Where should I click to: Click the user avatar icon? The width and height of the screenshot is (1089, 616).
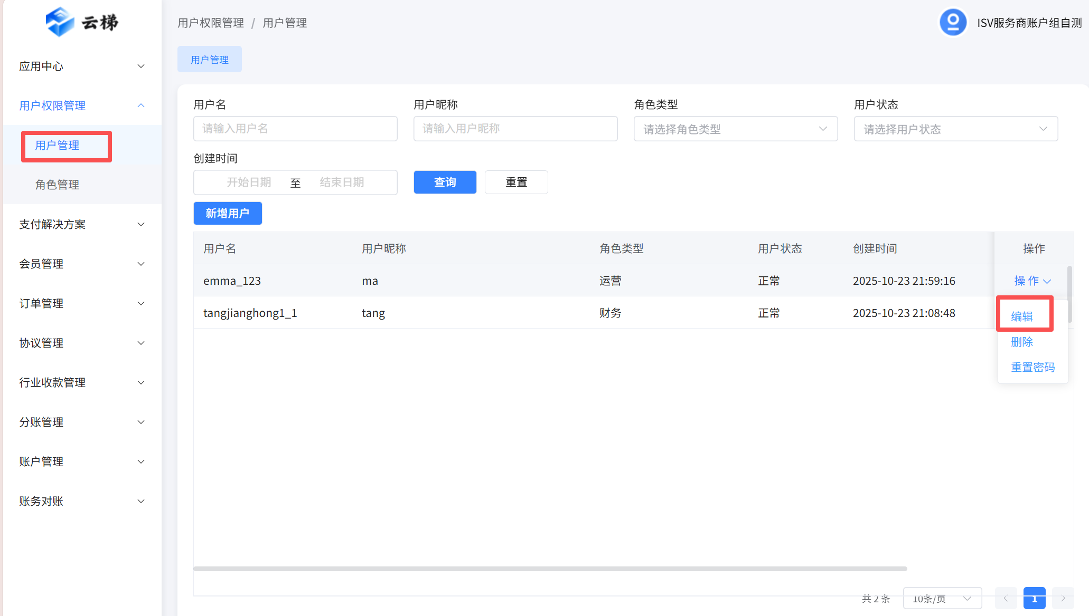[953, 23]
